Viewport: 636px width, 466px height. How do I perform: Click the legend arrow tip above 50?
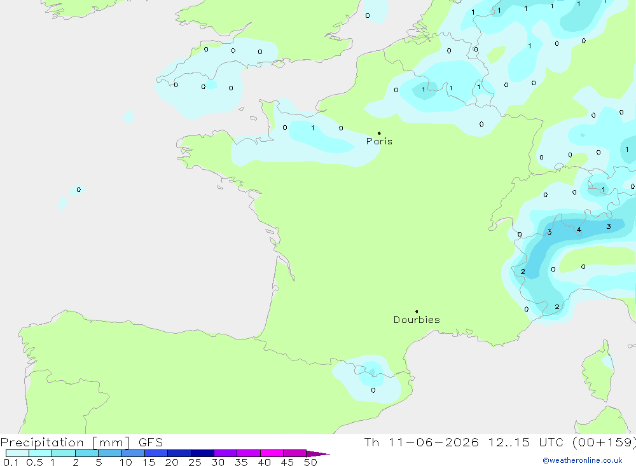[318, 454]
